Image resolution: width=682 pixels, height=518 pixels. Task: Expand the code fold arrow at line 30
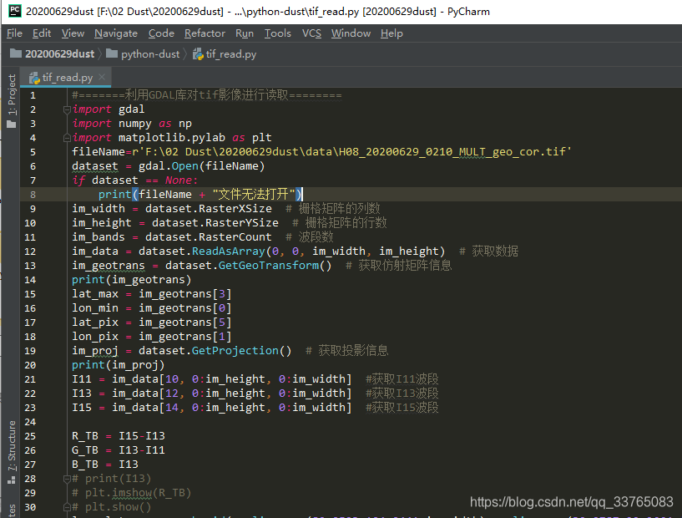(67, 506)
